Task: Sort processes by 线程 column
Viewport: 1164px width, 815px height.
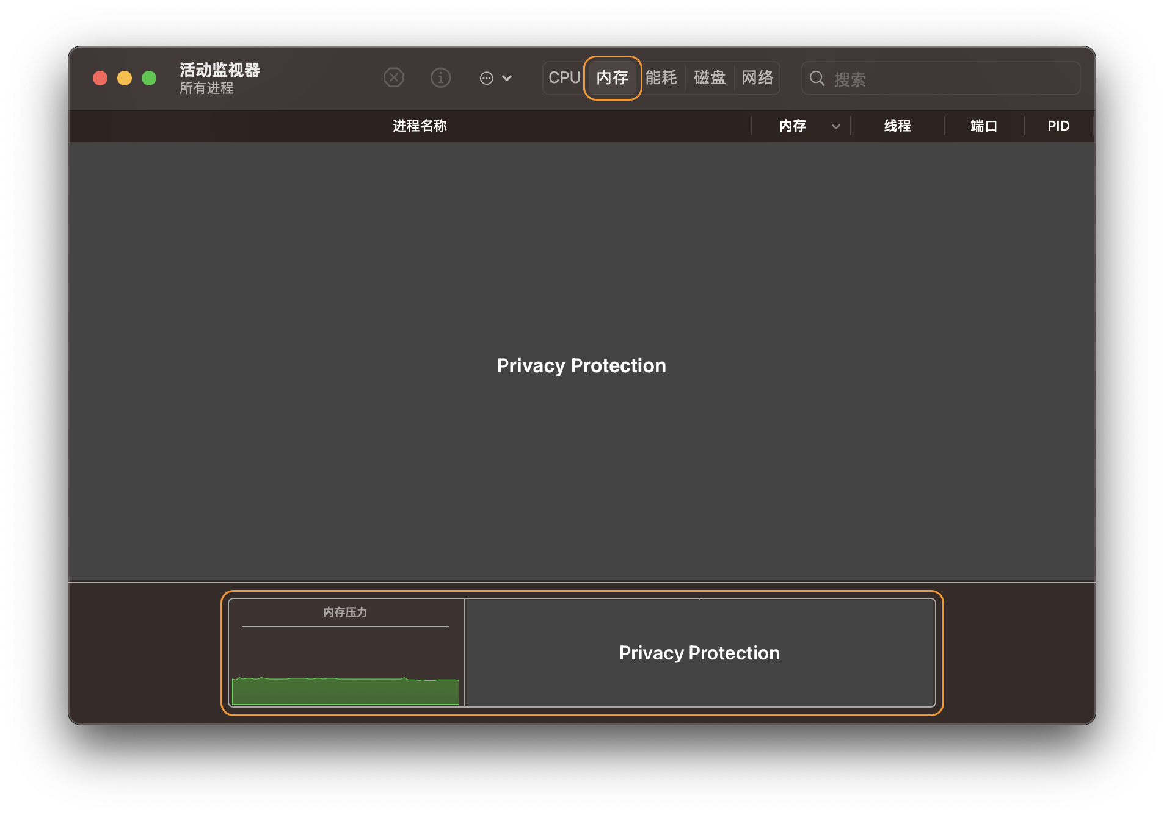Action: click(897, 126)
